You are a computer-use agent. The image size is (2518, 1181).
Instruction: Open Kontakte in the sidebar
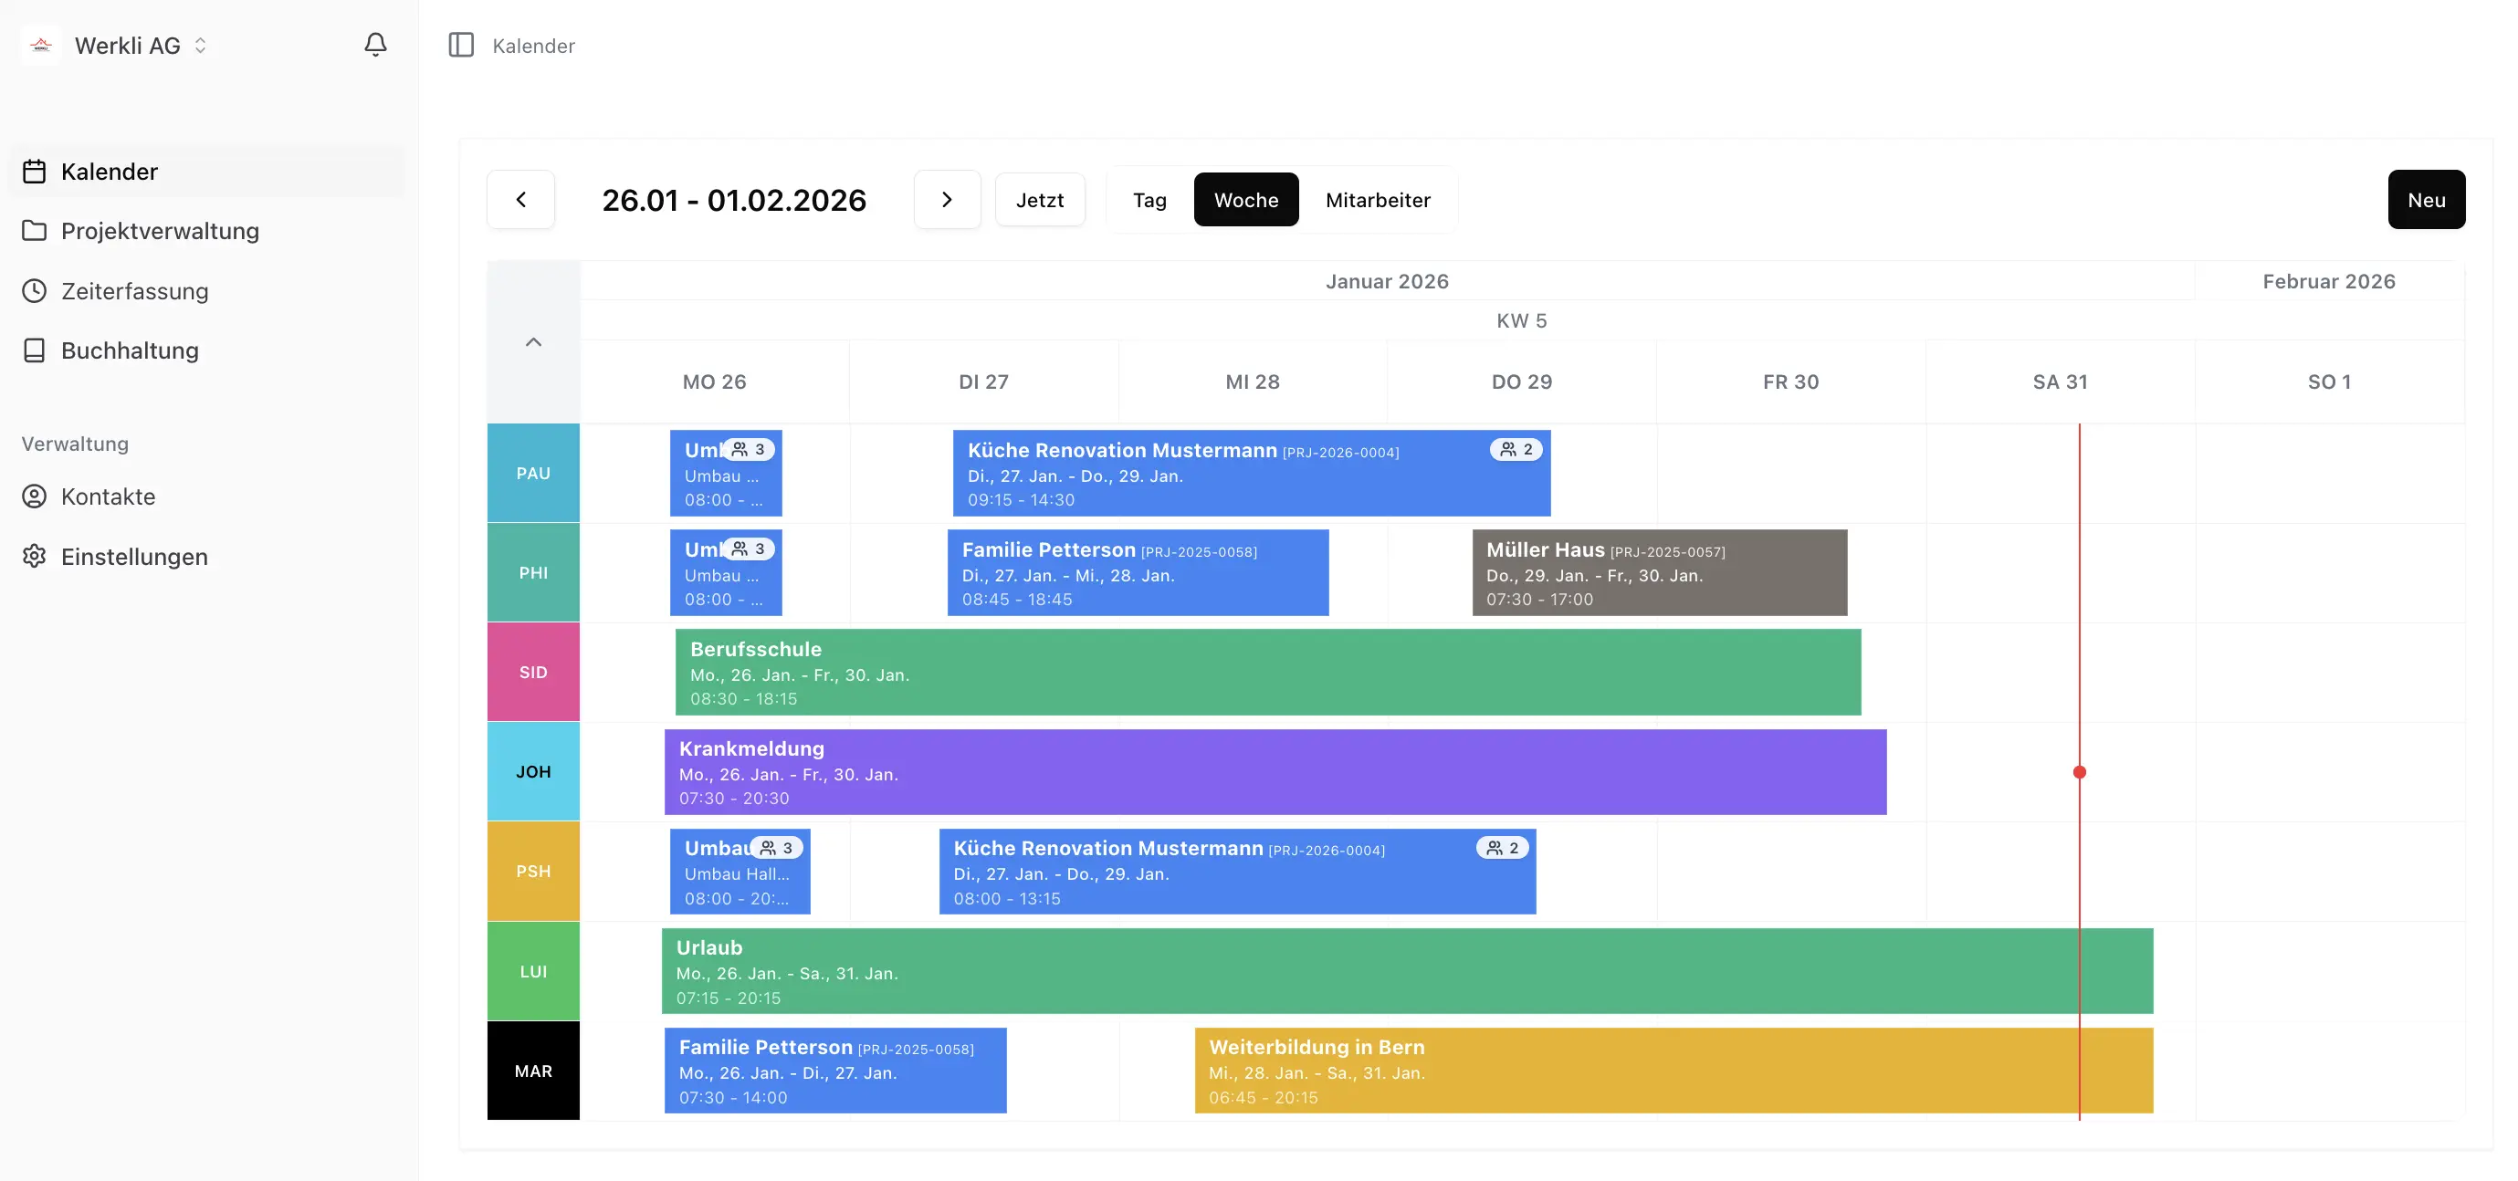point(207,497)
